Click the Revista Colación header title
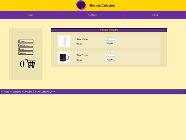The image size is (186, 140). click(102, 6)
